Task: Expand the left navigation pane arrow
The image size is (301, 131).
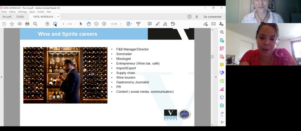Action: pyautogui.click(x=2, y=77)
